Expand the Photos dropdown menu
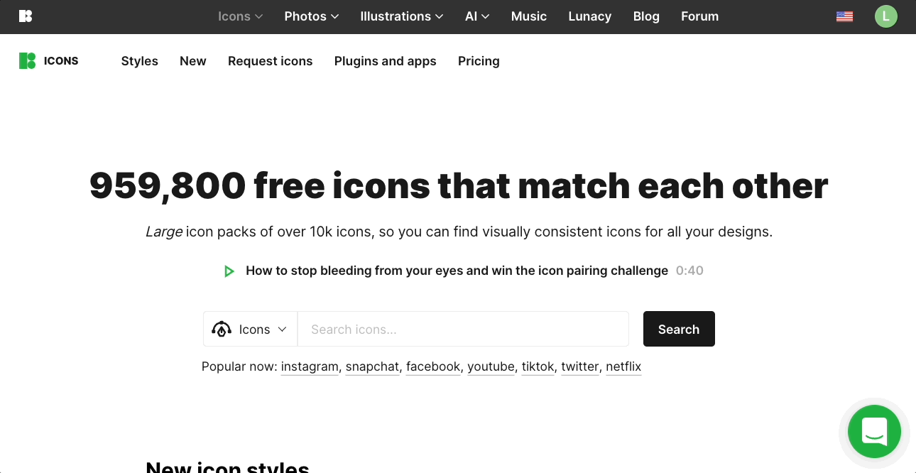 (311, 16)
